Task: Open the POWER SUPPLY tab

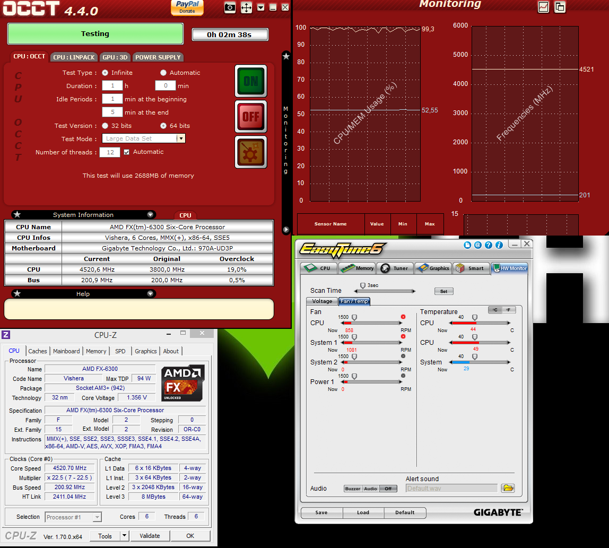Action: point(158,57)
